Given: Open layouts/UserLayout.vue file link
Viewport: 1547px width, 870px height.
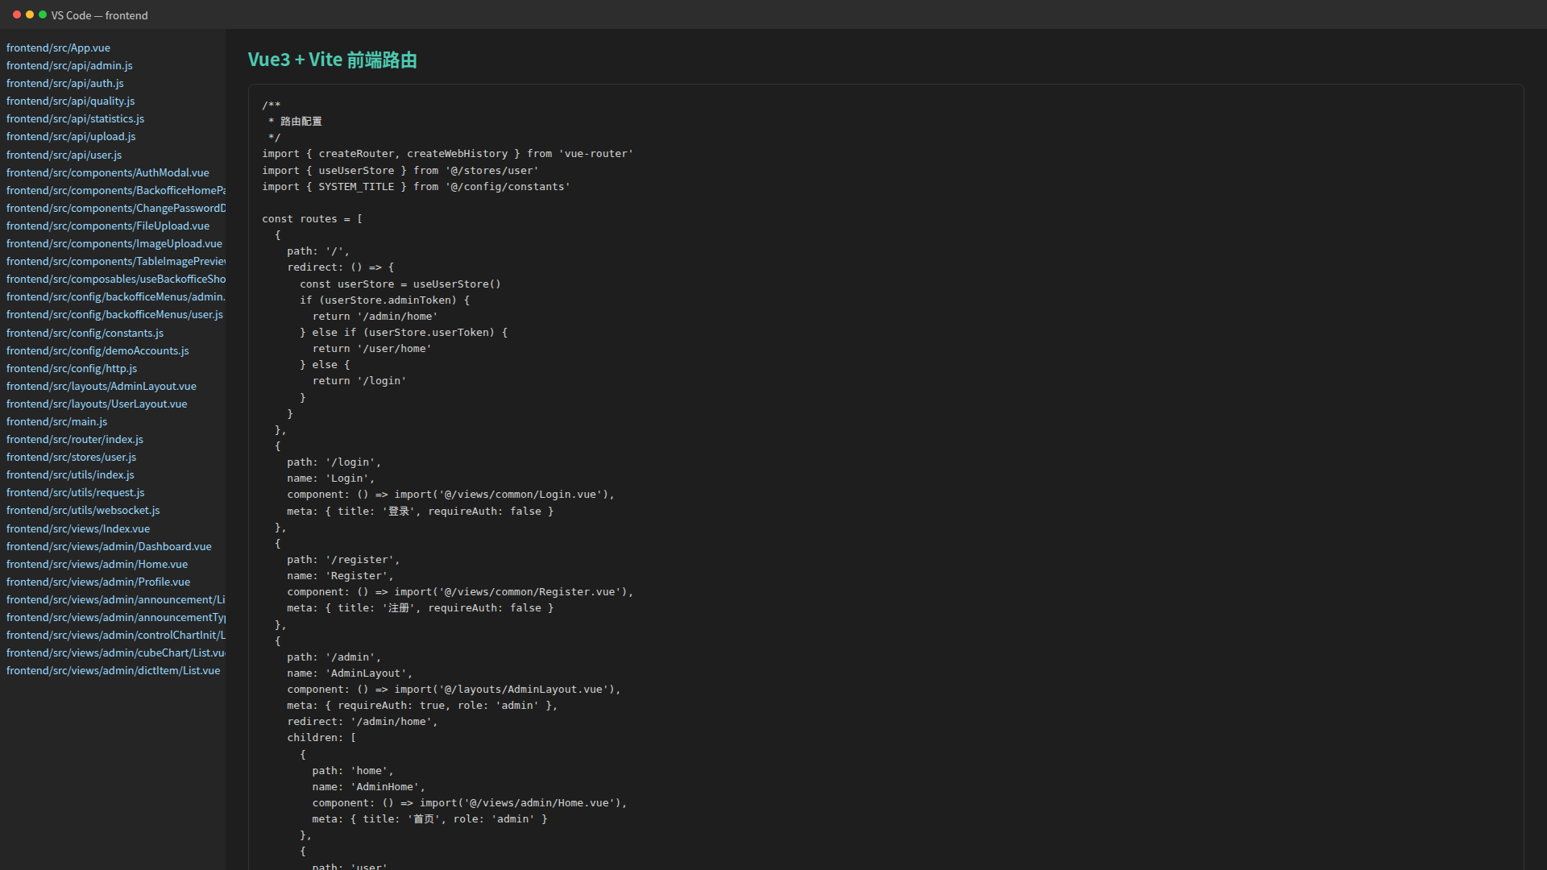Looking at the screenshot, I should [97, 404].
